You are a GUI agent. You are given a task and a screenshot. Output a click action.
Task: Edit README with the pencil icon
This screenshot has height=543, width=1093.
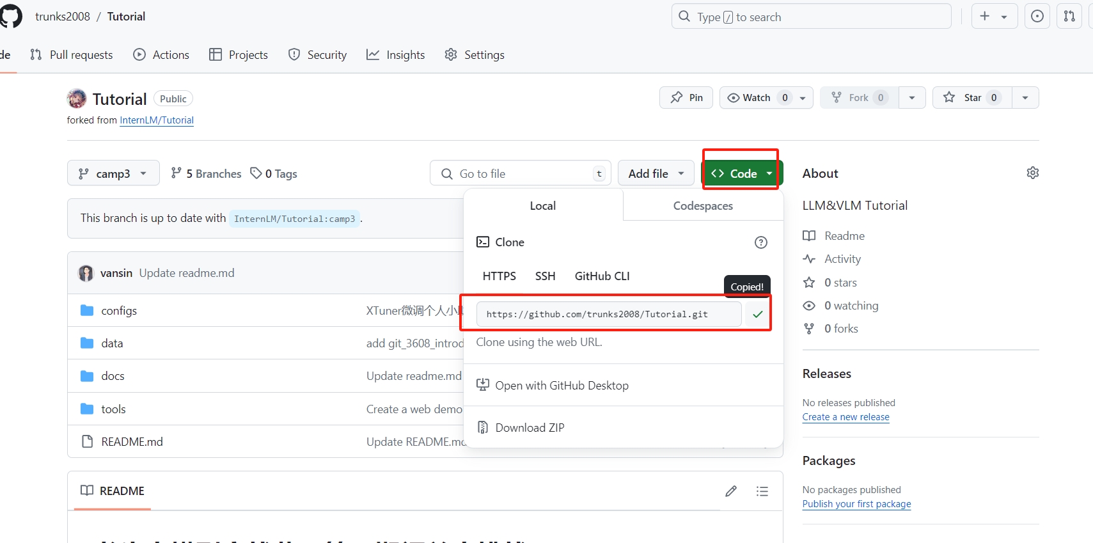pos(731,491)
